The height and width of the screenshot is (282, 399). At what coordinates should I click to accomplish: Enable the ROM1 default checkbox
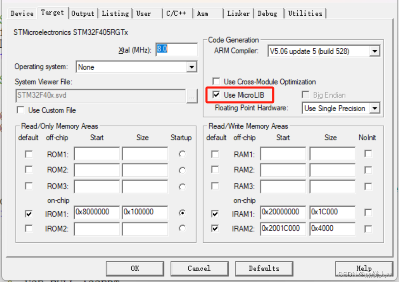28,155
